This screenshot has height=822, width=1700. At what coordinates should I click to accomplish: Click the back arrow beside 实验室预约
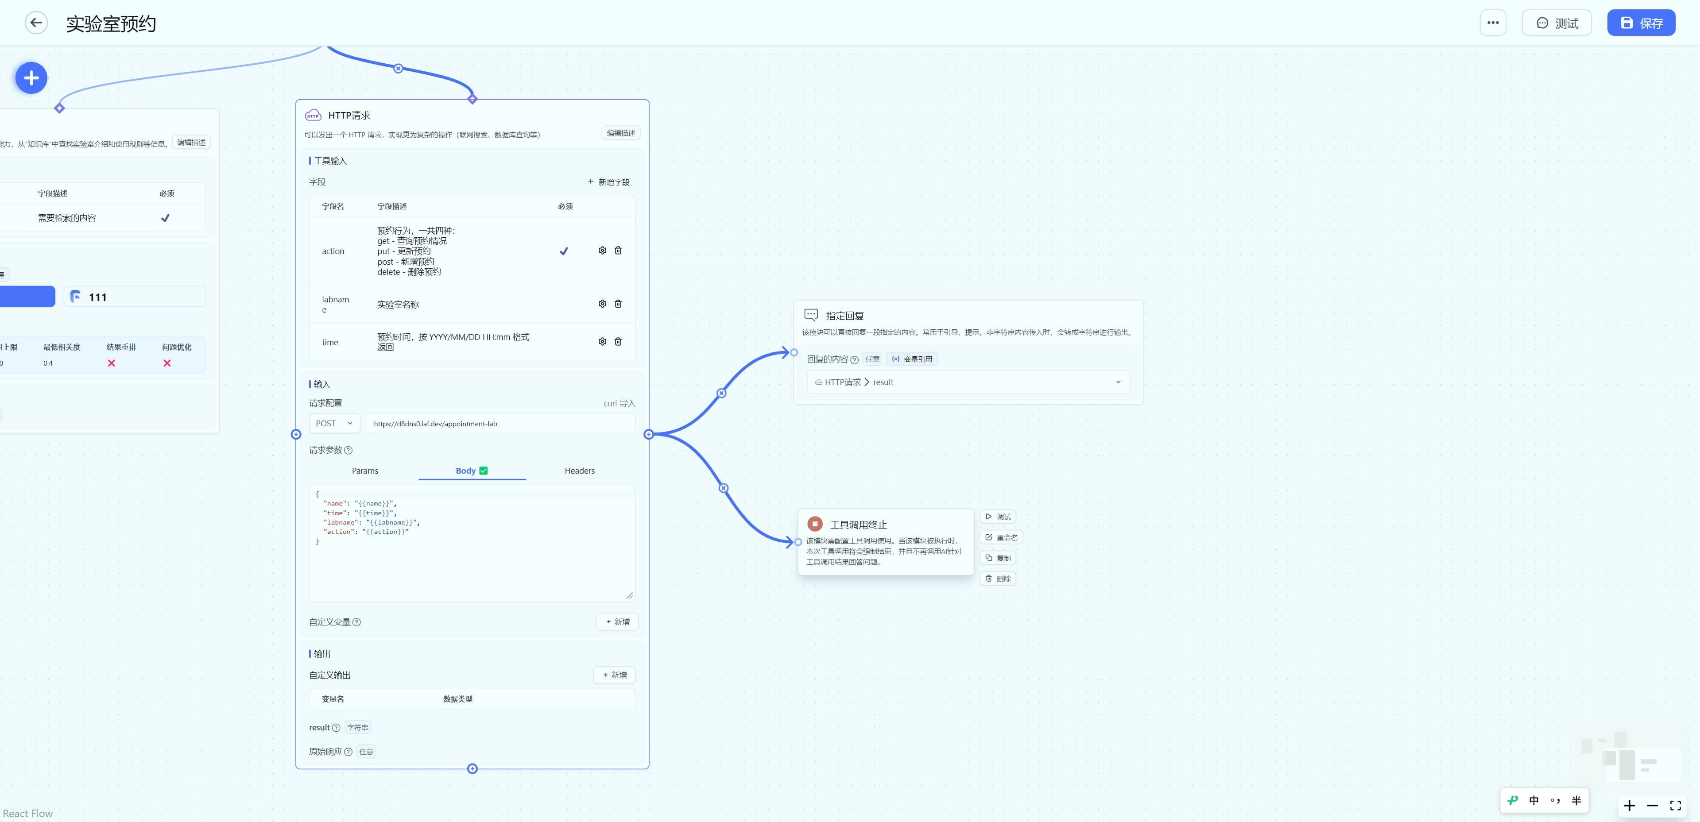click(36, 23)
